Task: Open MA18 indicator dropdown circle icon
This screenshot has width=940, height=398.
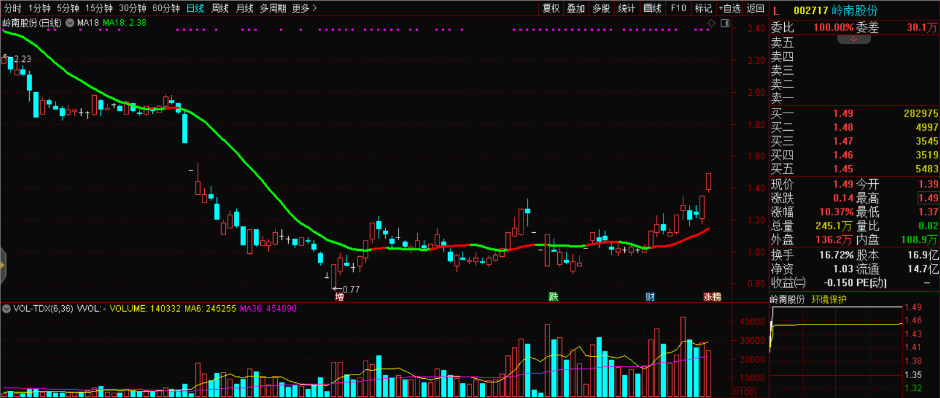Action: click(70, 23)
